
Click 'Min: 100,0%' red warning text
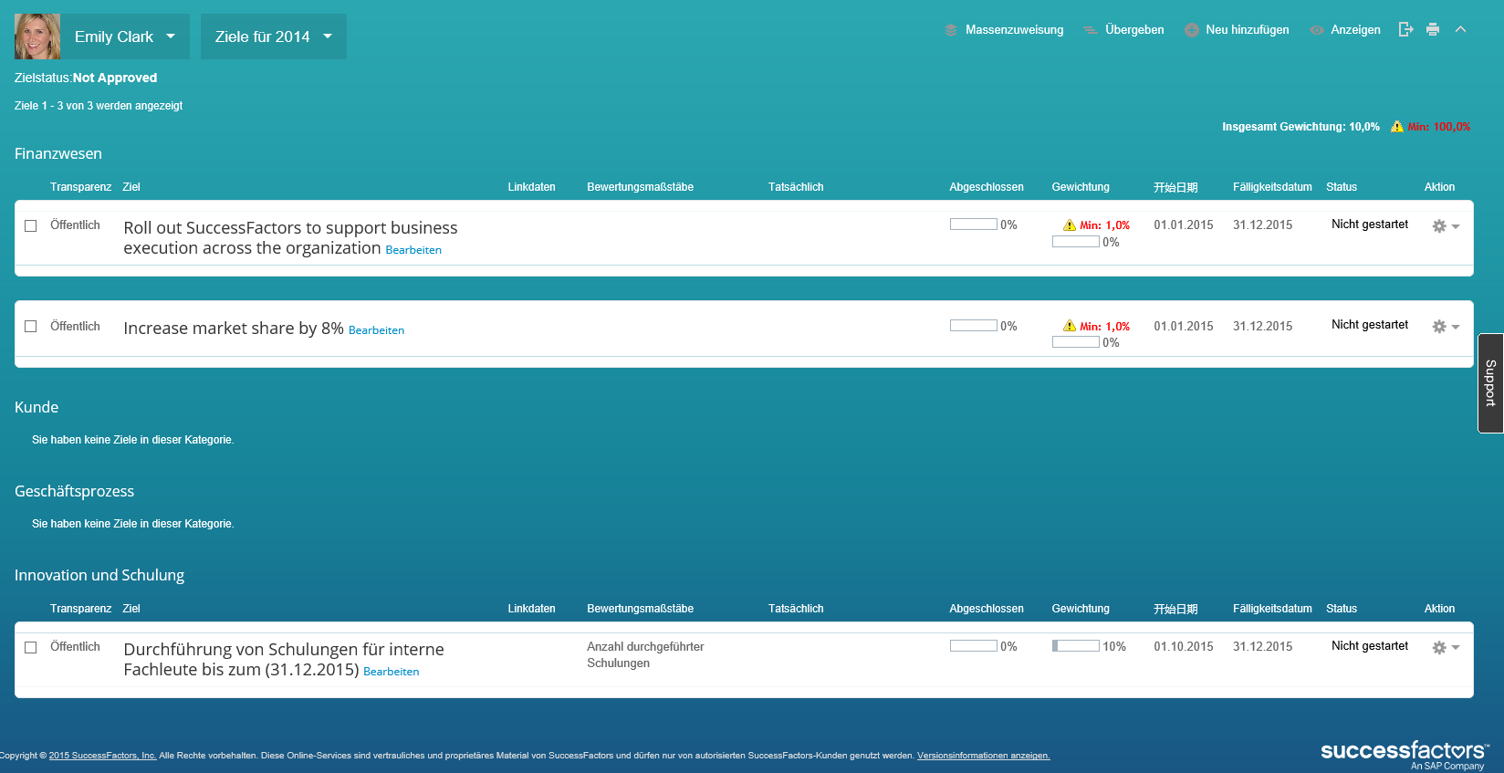tap(1439, 127)
